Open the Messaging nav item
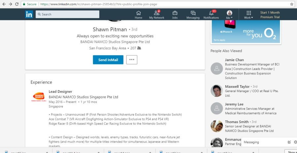Viewport: 297px width, 153px height. click(193, 15)
